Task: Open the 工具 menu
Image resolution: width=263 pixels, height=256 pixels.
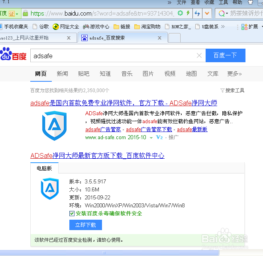Action: [x=223, y=2]
